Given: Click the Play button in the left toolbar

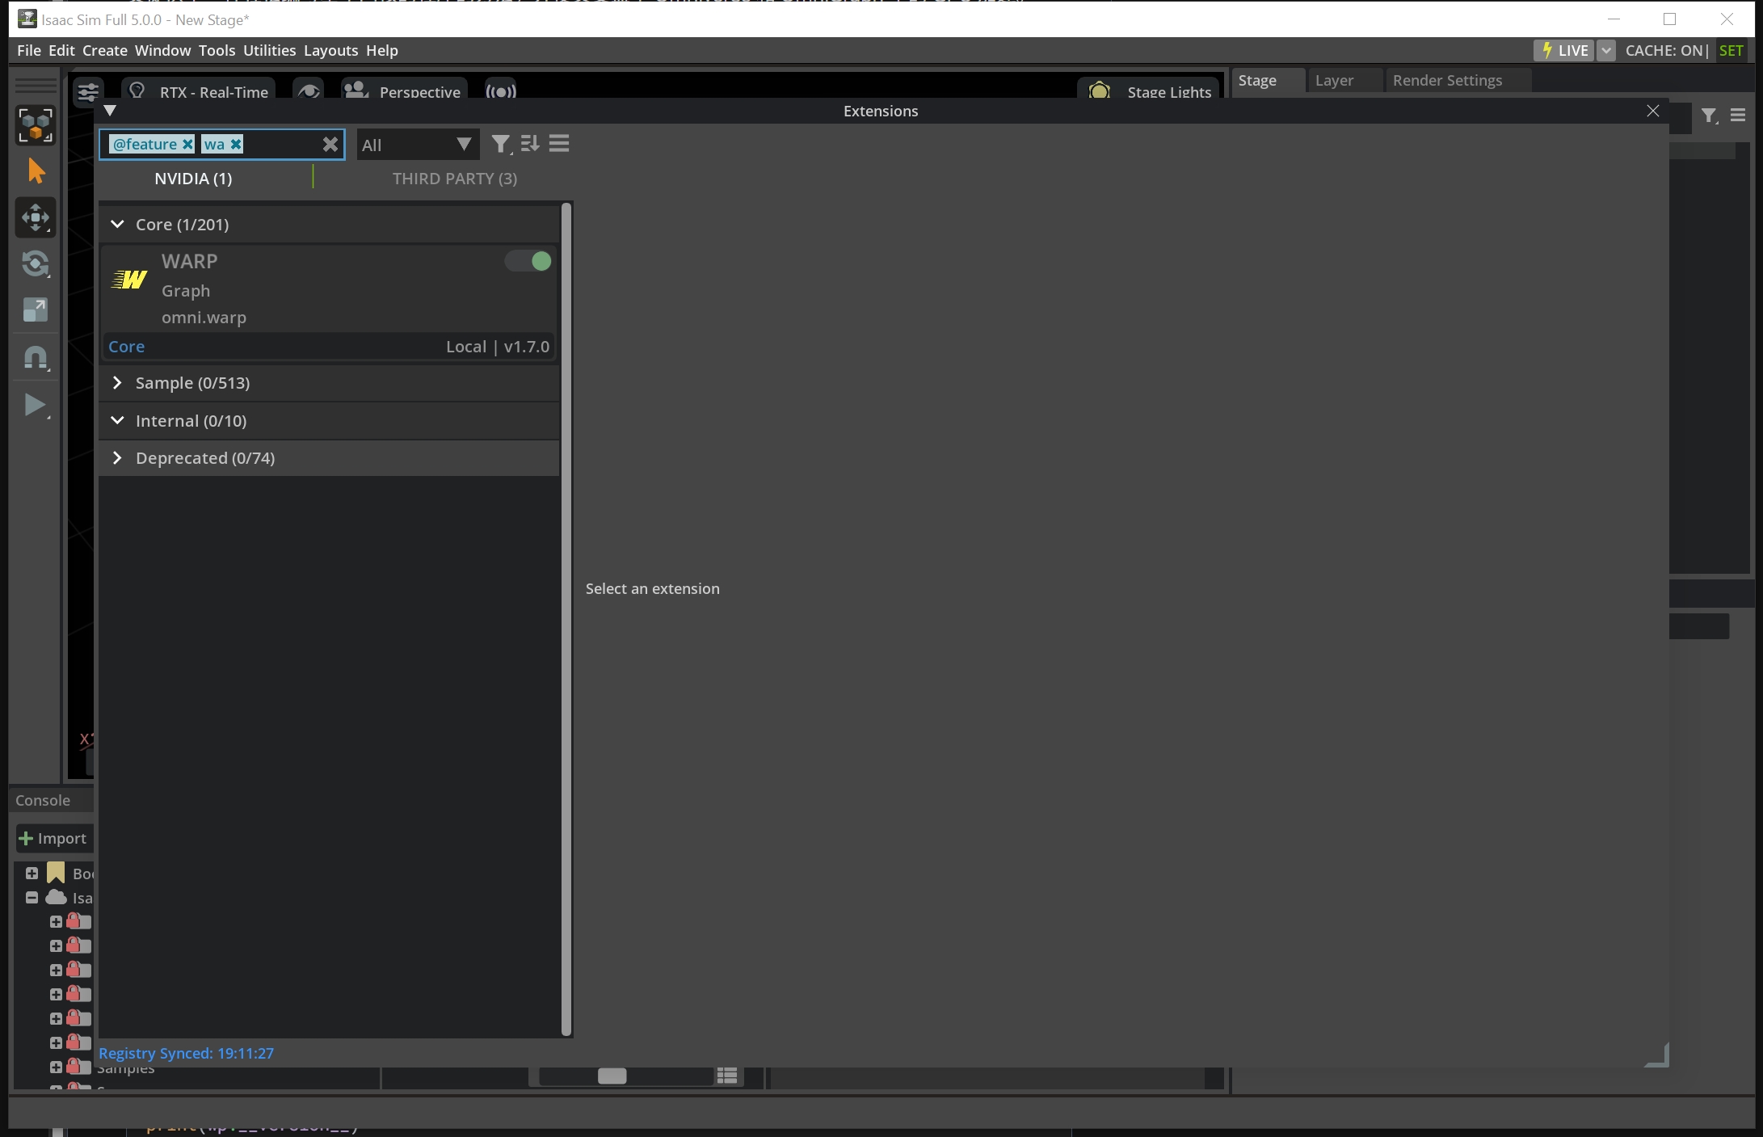Looking at the screenshot, I should coord(36,404).
